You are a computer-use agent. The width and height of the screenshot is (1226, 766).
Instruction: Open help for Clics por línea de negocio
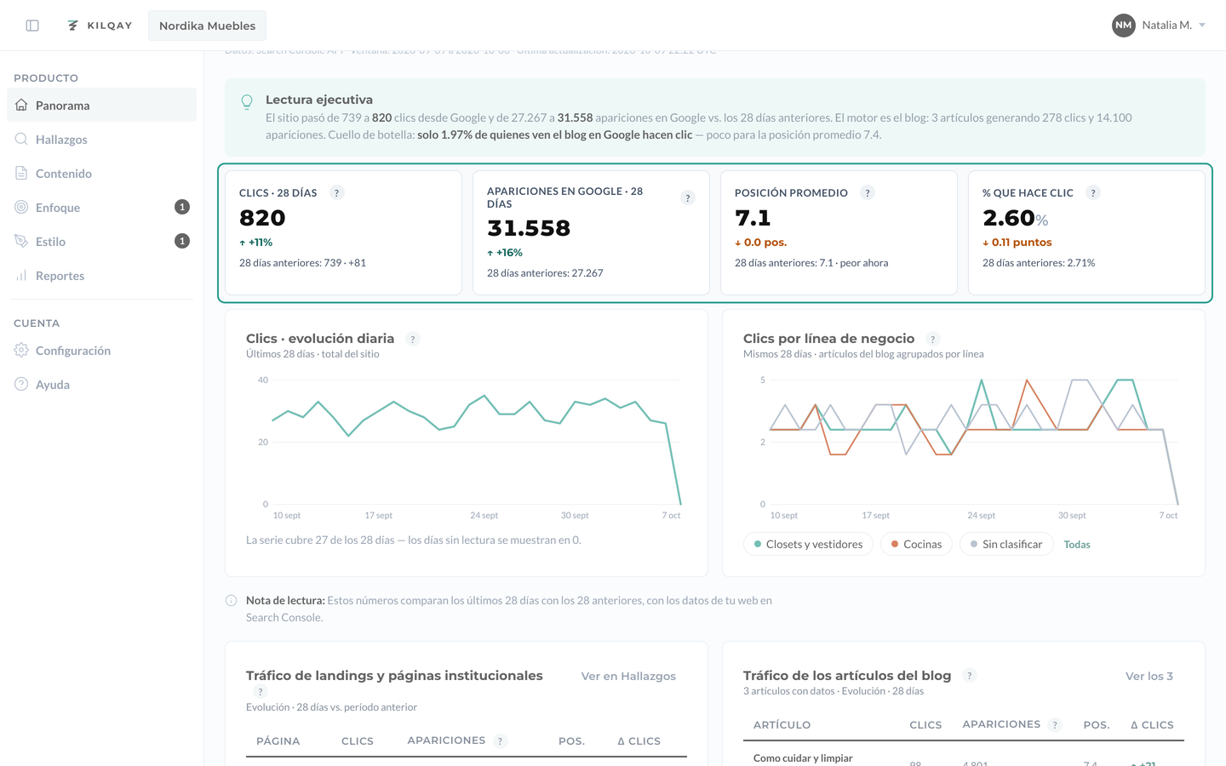[x=933, y=339]
